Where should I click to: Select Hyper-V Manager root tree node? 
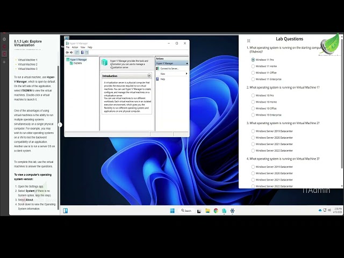tap(76, 60)
